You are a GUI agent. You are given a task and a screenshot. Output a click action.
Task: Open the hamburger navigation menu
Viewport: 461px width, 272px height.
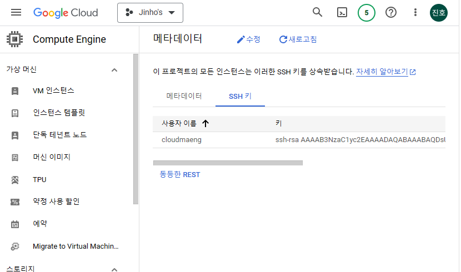coord(16,12)
